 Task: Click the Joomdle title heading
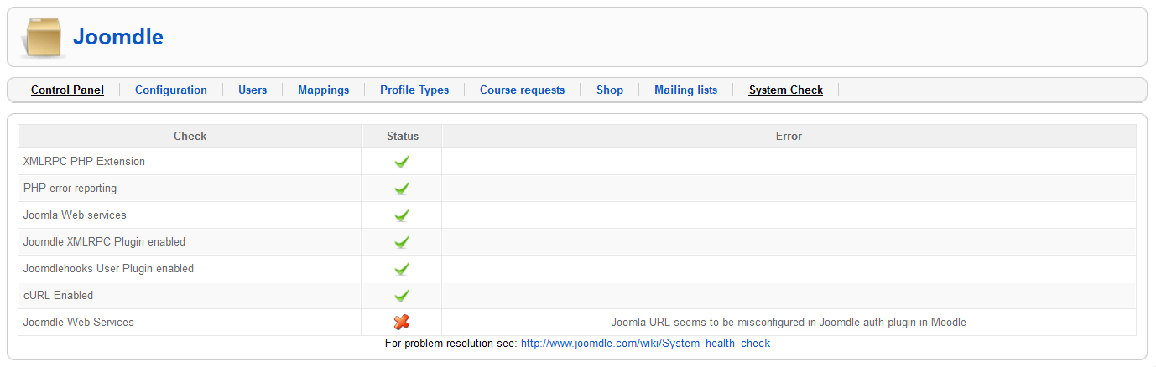point(118,37)
